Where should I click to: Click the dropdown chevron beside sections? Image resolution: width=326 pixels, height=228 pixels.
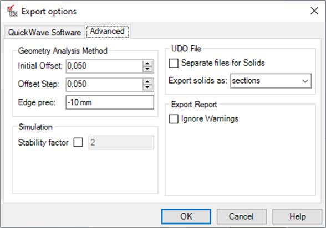tap(305, 81)
